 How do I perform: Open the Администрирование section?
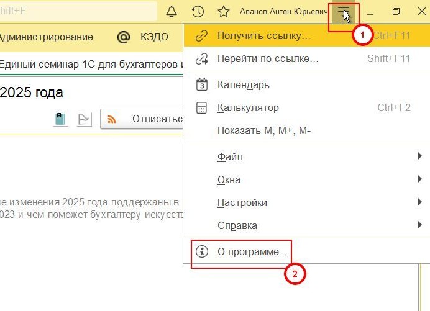click(46, 37)
